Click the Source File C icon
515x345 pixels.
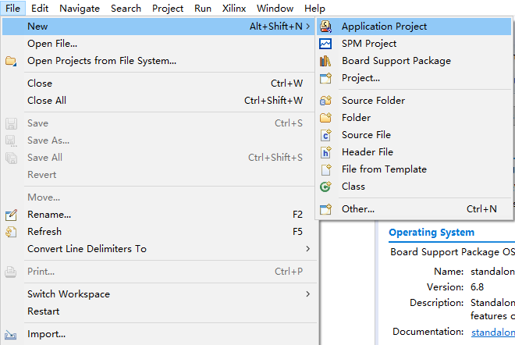click(325, 135)
